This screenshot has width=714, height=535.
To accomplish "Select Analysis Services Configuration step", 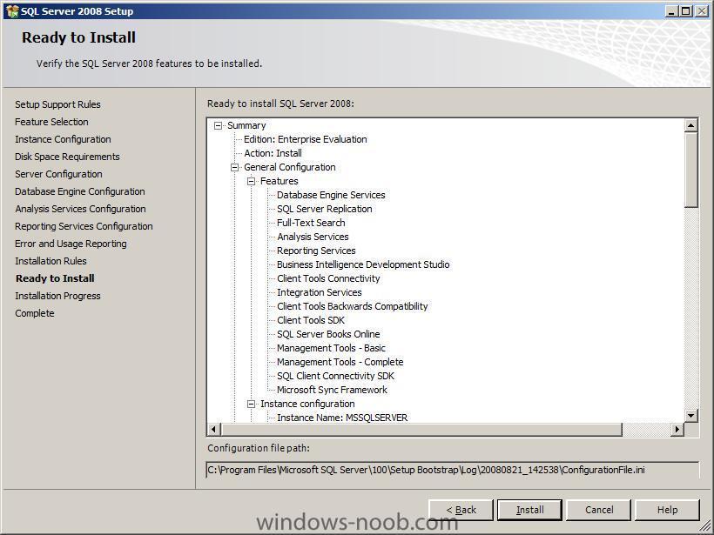I will pyautogui.click(x=81, y=209).
